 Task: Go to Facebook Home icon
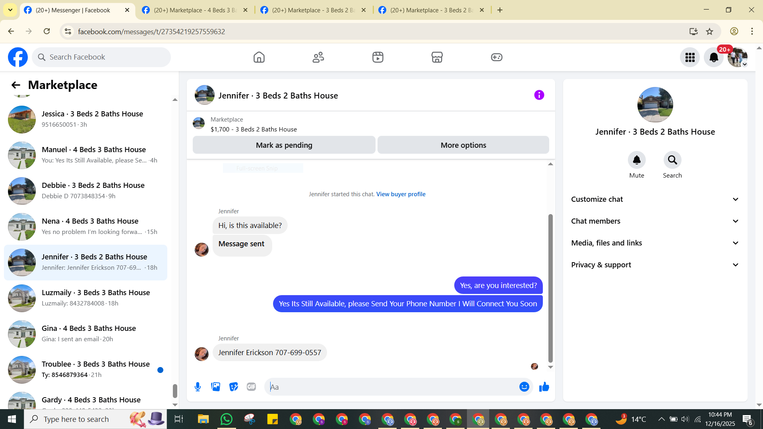click(259, 57)
